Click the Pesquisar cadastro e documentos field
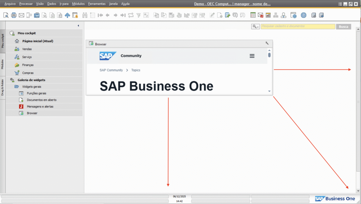 click(x=298, y=26)
